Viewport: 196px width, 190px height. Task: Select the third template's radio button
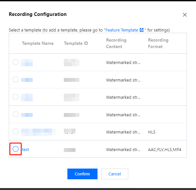[x=16, y=97]
